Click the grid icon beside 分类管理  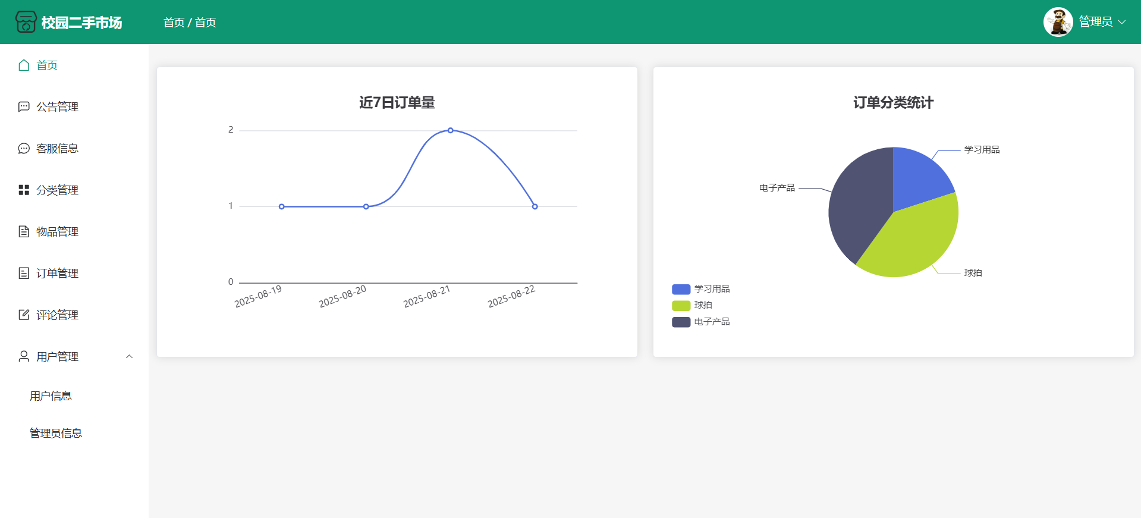click(x=24, y=190)
